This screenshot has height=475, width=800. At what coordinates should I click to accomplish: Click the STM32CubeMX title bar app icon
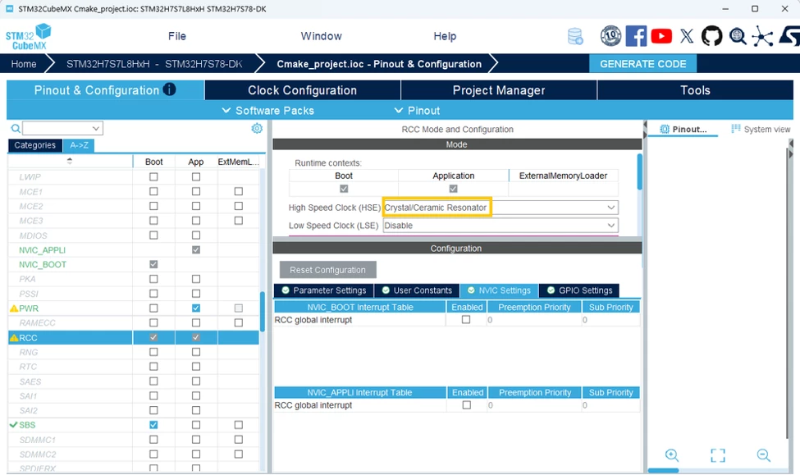[10, 9]
